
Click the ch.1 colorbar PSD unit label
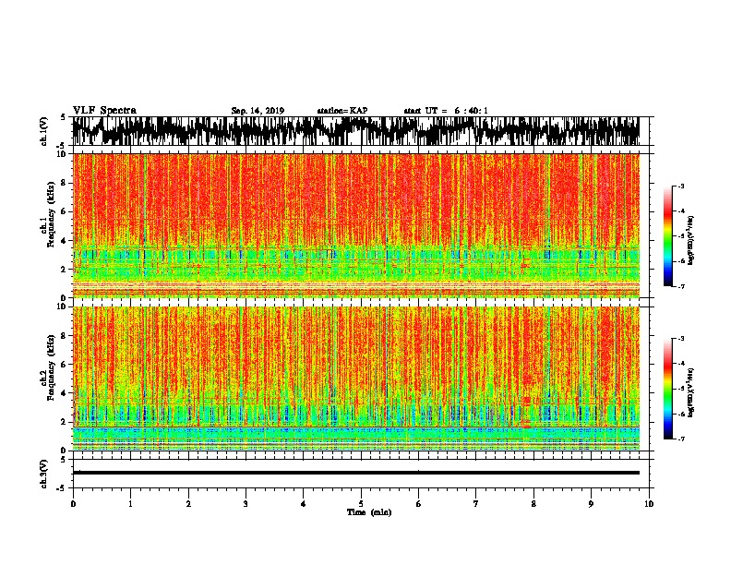click(x=691, y=241)
